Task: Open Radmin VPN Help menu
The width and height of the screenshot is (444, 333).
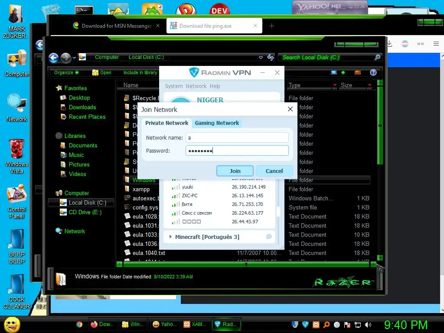Action: (x=215, y=86)
